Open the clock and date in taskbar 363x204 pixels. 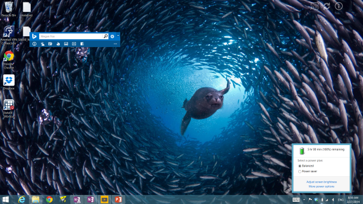point(353,199)
